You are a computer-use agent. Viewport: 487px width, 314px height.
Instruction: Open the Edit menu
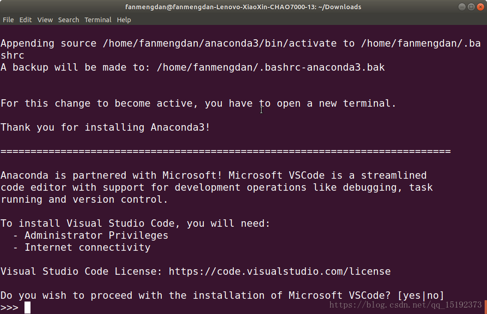[25, 20]
